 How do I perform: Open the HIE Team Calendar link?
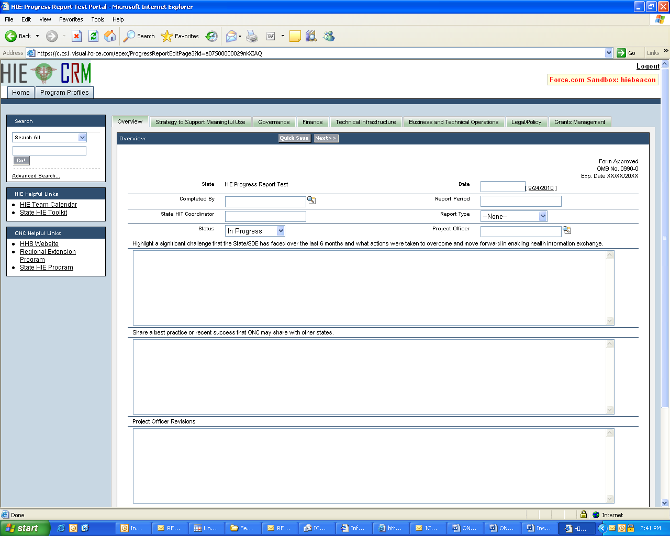click(x=48, y=205)
